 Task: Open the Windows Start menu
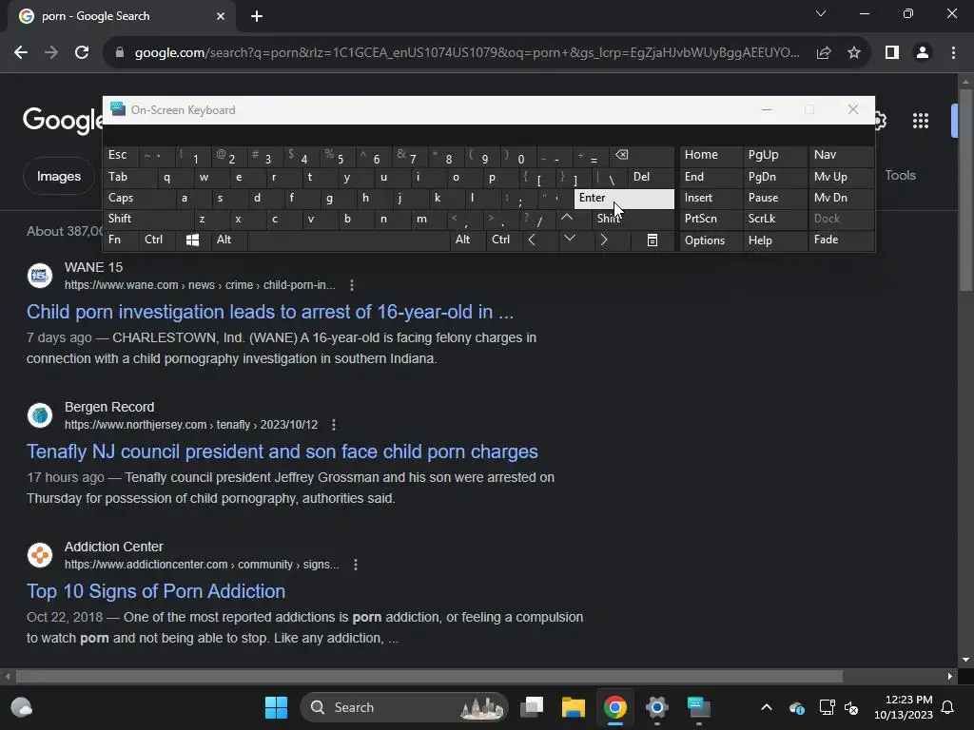(277, 707)
